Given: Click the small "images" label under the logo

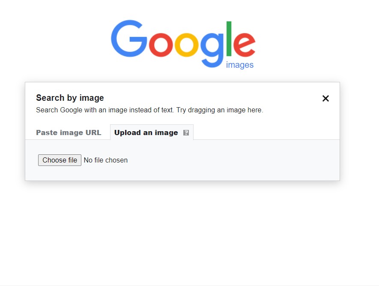Looking at the screenshot, I should pyautogui.click(x=239, y=65).
